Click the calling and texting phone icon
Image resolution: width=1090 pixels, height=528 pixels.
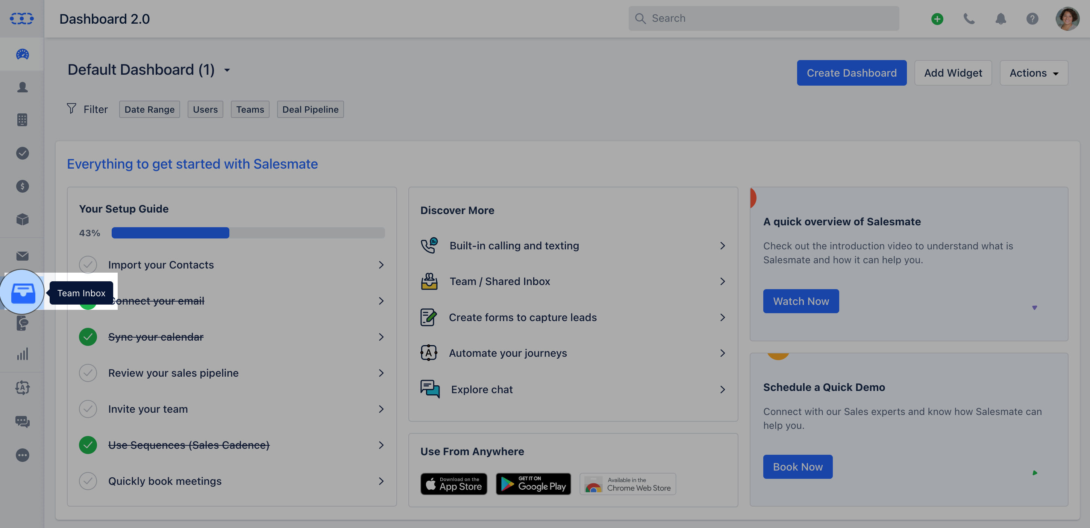point(429,245)
